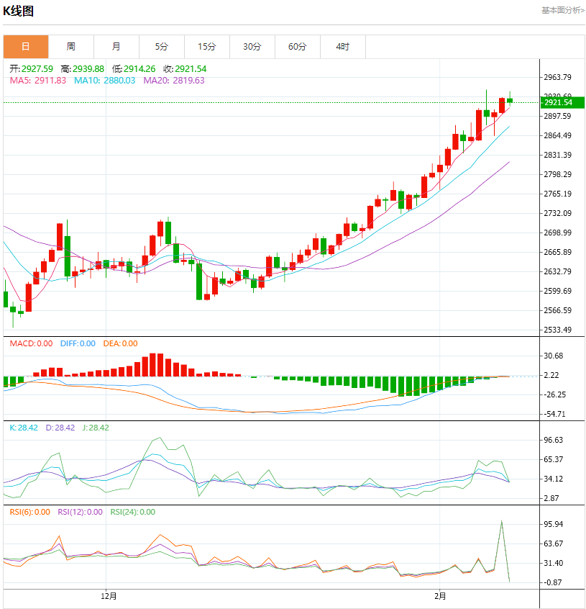Click the RSI(6) indicator label
Image resolution: width=586 pixels, height=609 pixels.
[30, 512]
